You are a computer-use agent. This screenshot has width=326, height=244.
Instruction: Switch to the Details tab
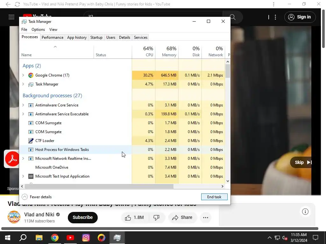pos(124,37)
